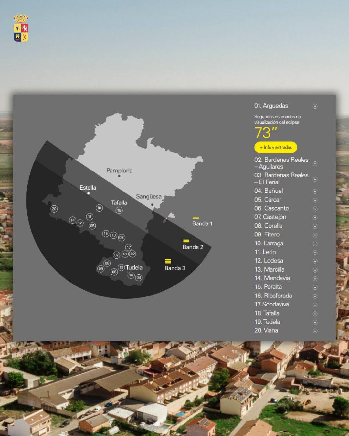Click the '01. Arguedas' list title

[271, 106]
